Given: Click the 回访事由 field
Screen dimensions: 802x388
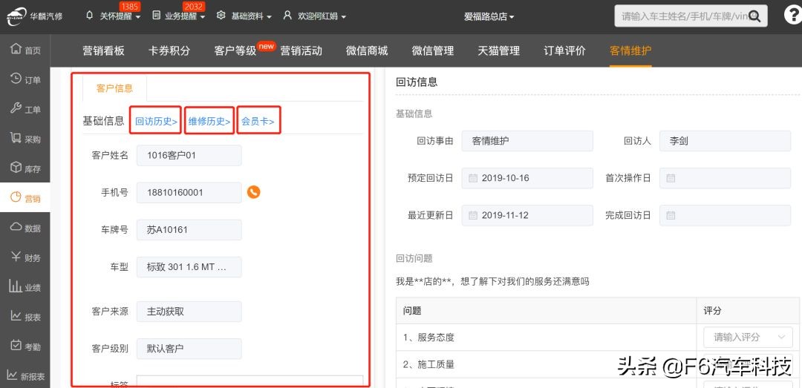Looking at the screenshot, I should tap(527, 141).
